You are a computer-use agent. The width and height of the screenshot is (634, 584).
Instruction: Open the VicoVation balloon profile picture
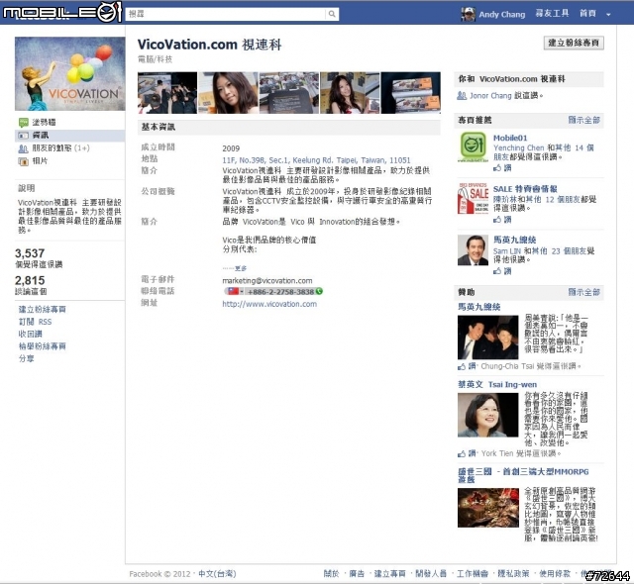pos(70,73)
